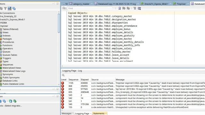The width and height of the screenshot is (205, 115).
Task: Toggle the schema browser icon in Connections toolbar
Action: pyautogui.click(x=10, y=9)
